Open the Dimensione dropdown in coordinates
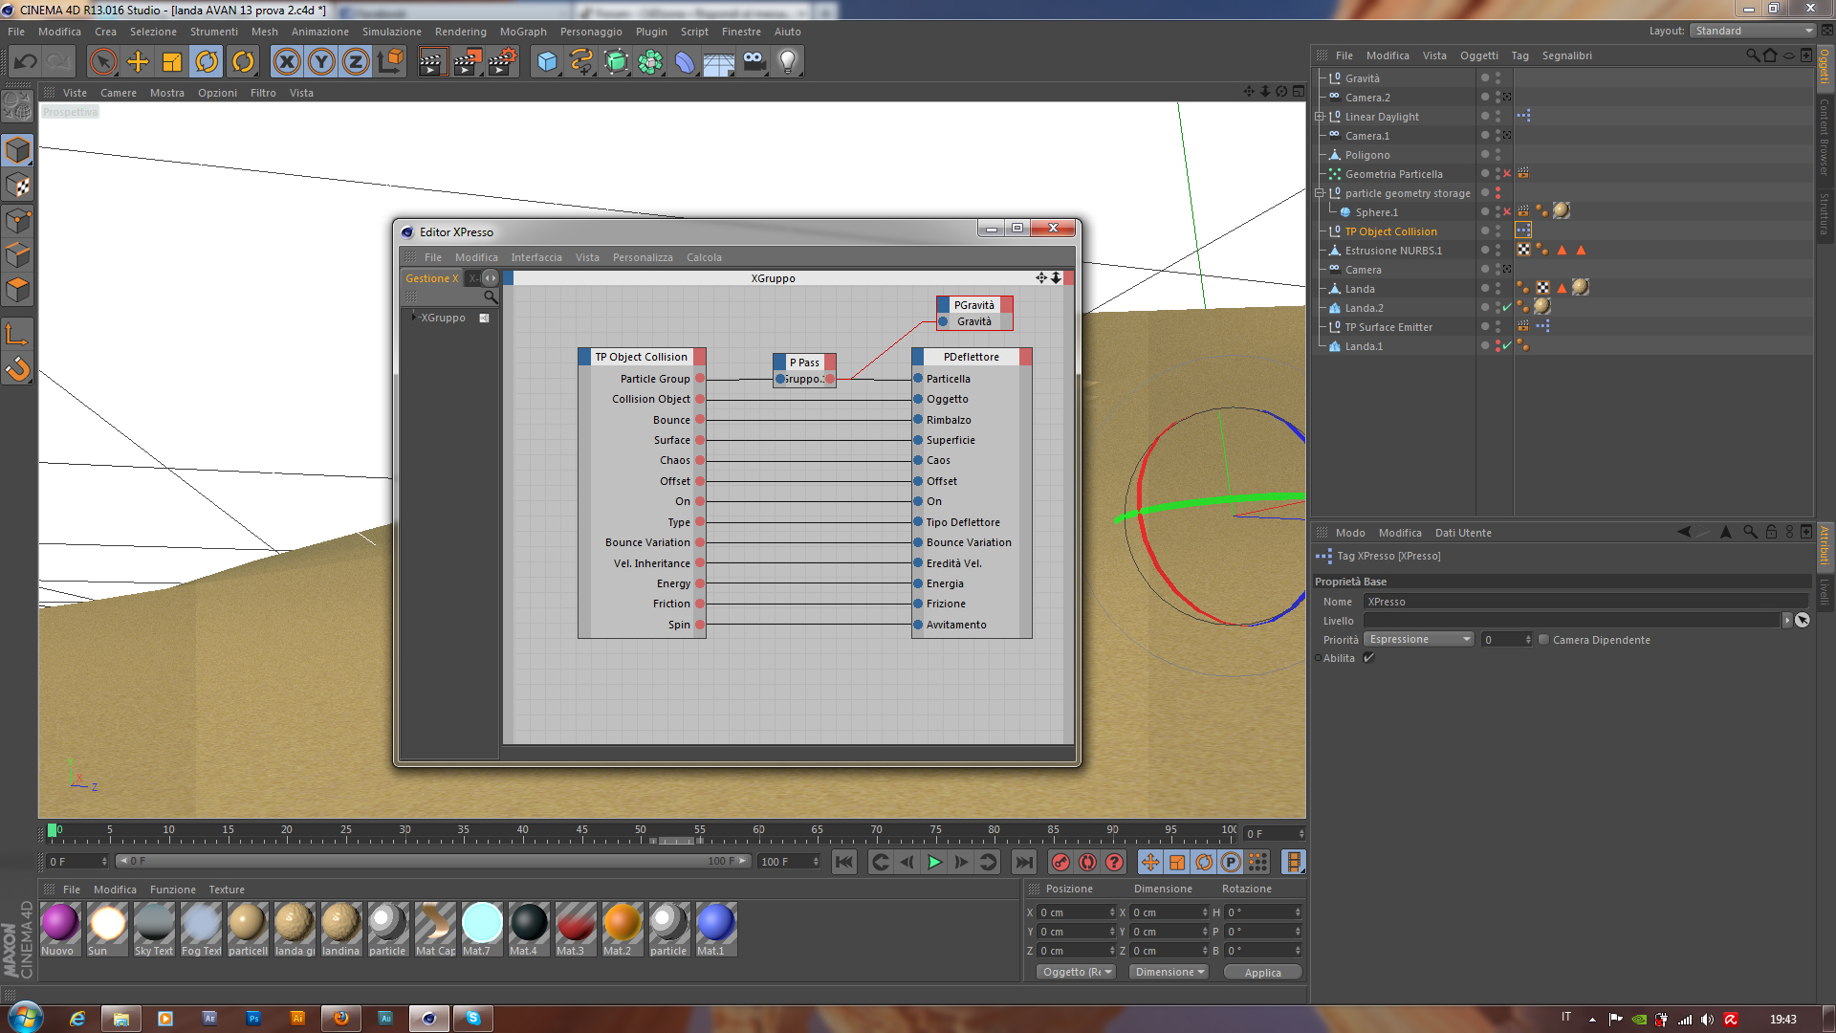The height and width of the screenshot is (1033, 1836). 1169,972
